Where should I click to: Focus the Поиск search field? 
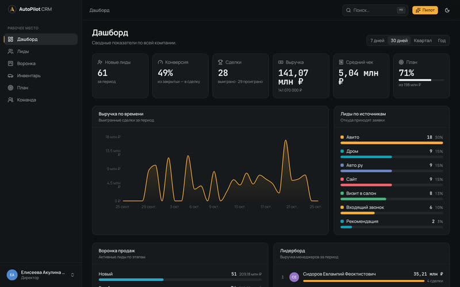click(375, 10)
